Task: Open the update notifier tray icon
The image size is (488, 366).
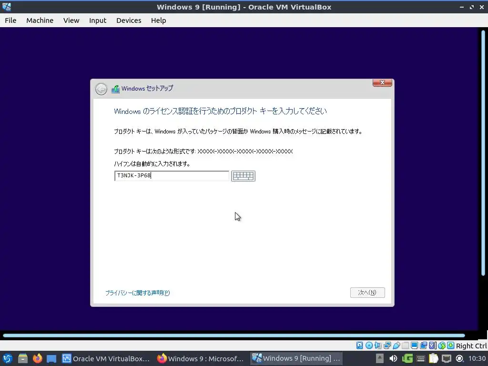Action: 459,358
